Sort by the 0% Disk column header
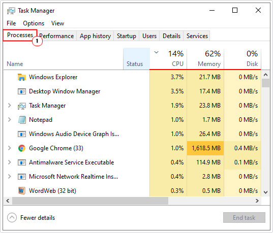Viewport: 273px width, 233px height. (242, 59)
